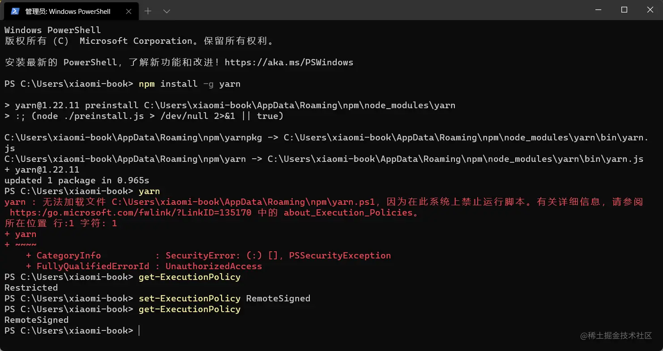Select the 管理员: Windows PowerShell tab
The width and height of the screenshot is (663, 351).
tap(69, 11)
